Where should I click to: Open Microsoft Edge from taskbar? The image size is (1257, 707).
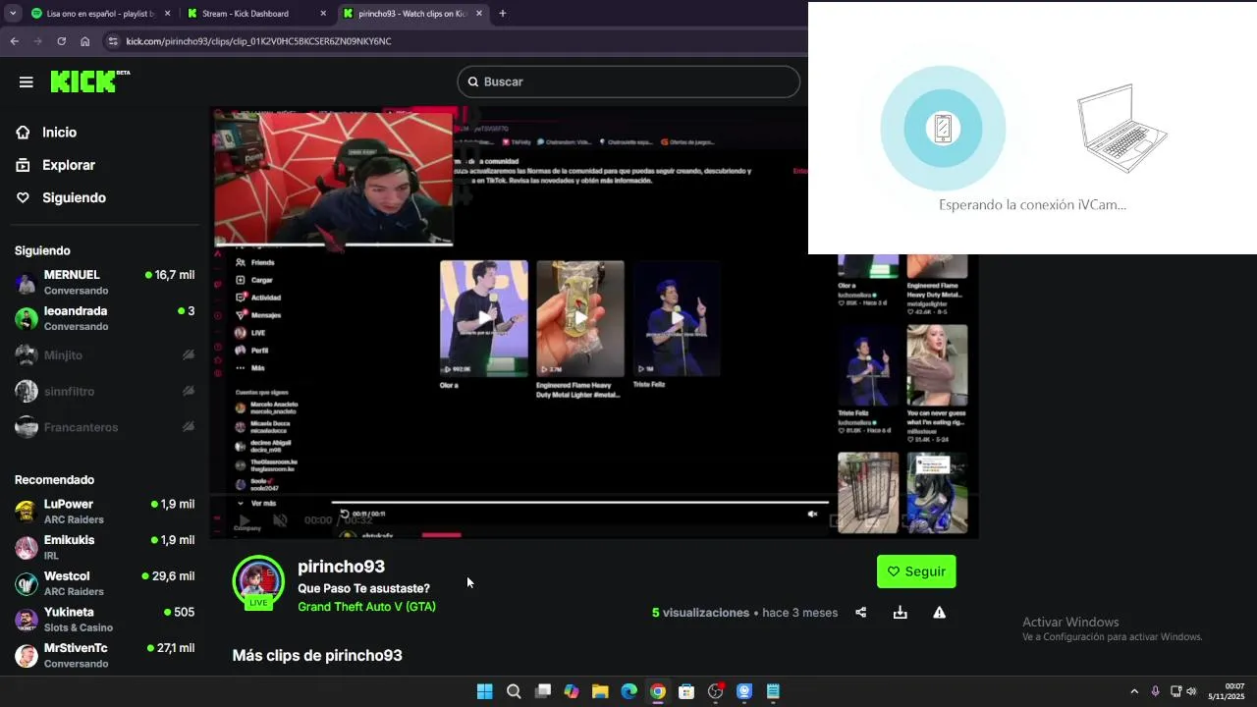click(x=628, y=691)
